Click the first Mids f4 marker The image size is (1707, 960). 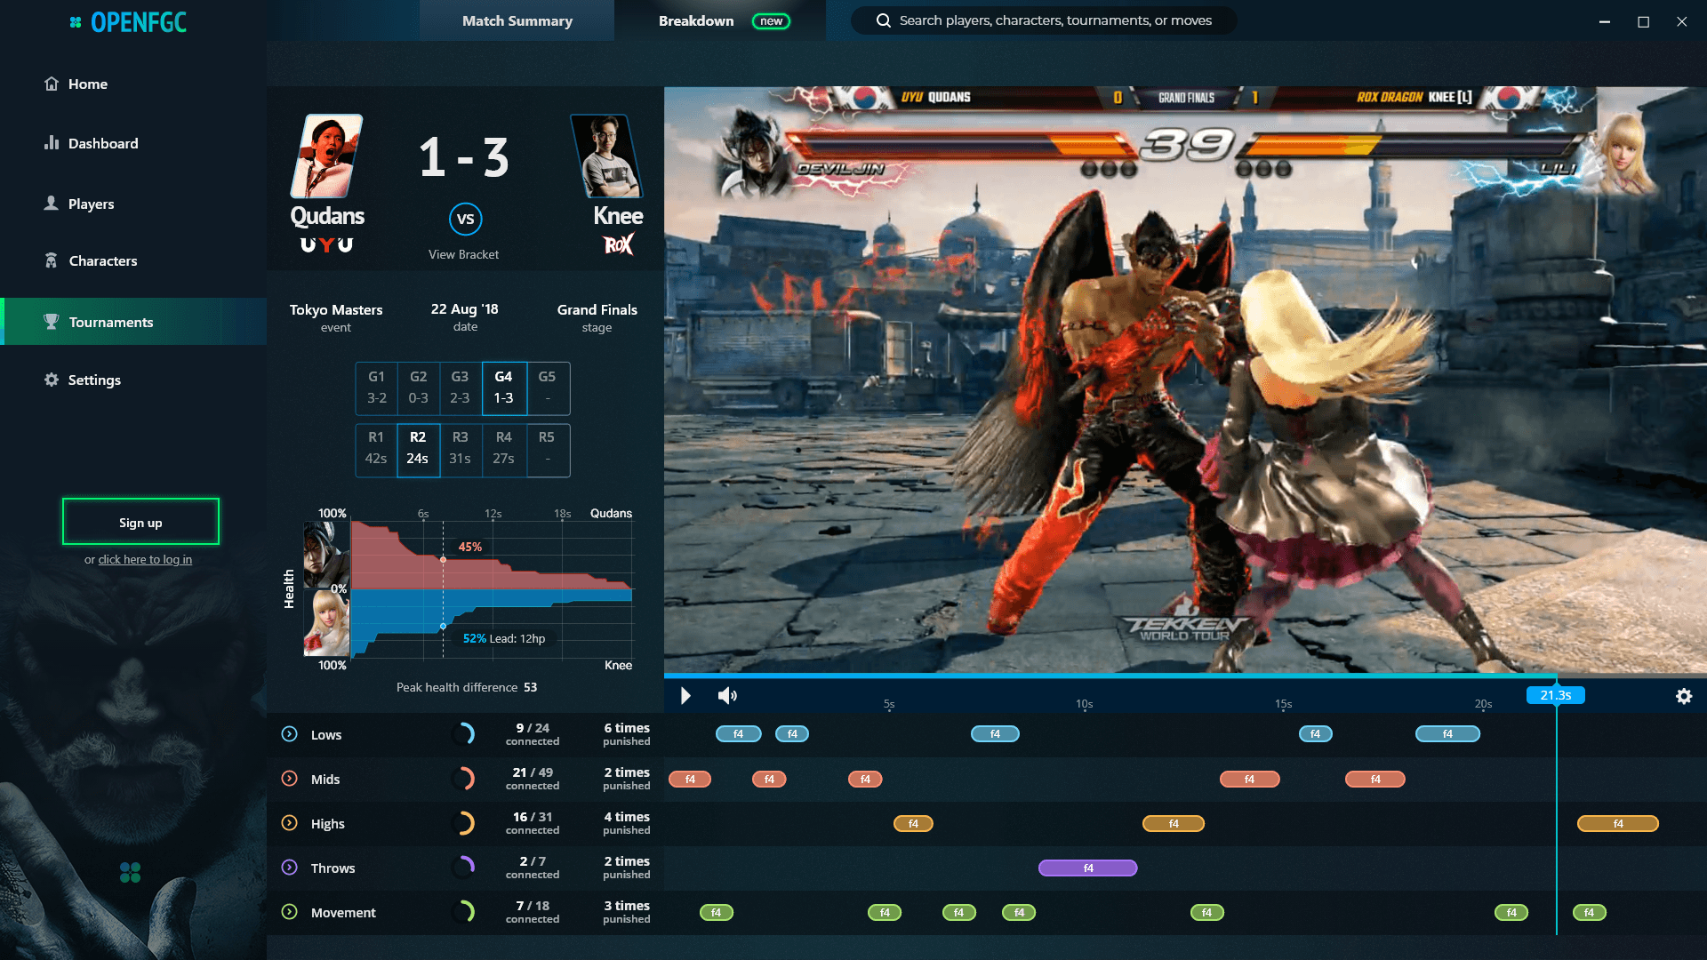click(x=690, y=780)
